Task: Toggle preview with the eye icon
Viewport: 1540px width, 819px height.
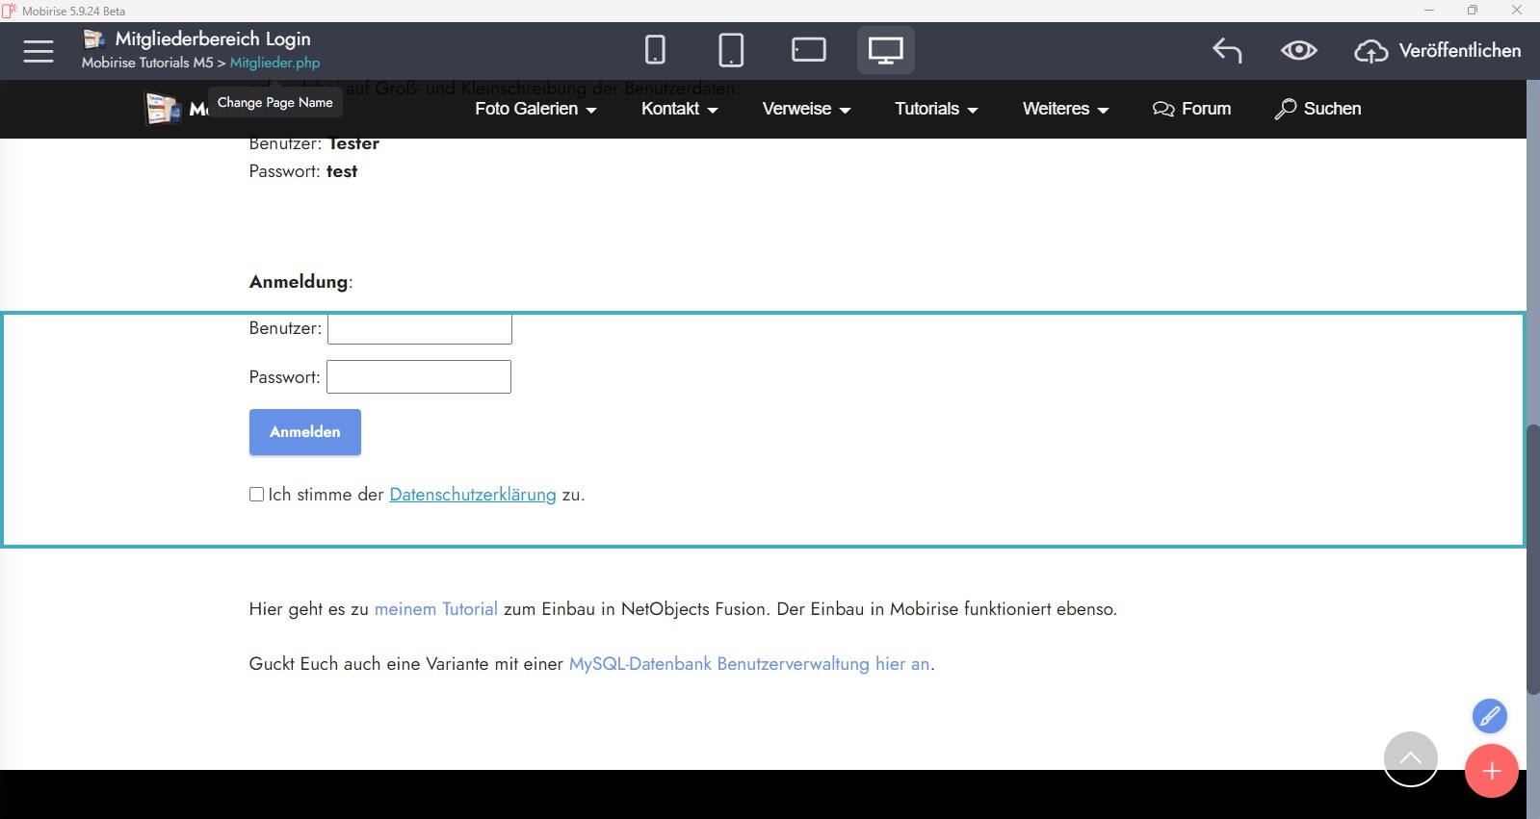Action: click(x=1298, y=50)
